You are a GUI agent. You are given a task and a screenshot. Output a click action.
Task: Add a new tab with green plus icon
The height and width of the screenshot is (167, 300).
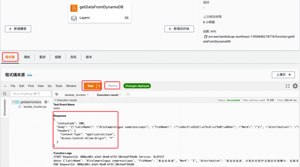click(128, 94)
